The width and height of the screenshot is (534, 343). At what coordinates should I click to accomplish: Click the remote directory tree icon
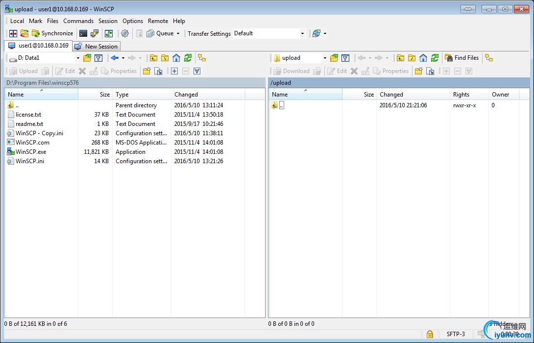coord(489,58)
